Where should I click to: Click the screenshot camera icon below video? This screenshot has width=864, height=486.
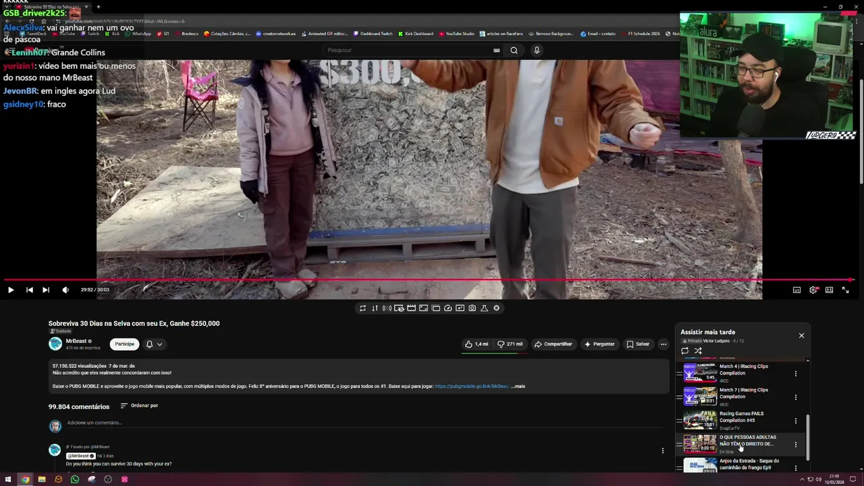coord(472,308)
